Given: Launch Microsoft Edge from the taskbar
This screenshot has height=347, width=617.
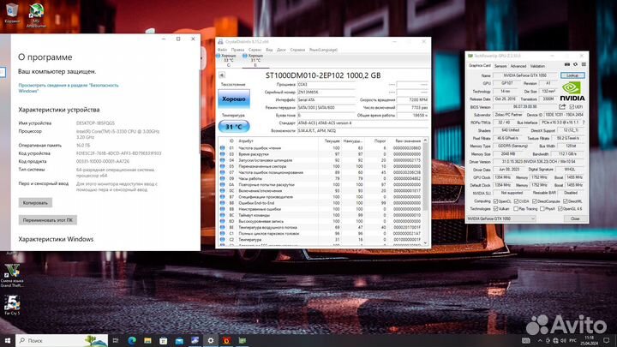Looking at the screenshot, I should point(132,340).
